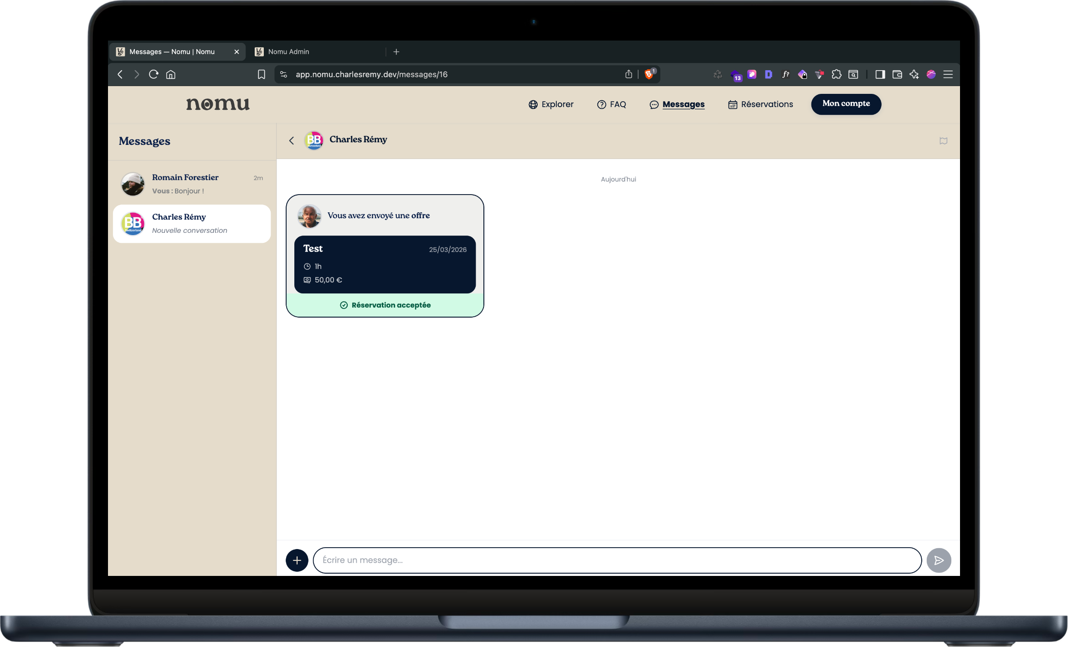This screenshot has height=647, width=1068.
Task: Reload the page with browser refresh icon
Action: tap(154, 74)
